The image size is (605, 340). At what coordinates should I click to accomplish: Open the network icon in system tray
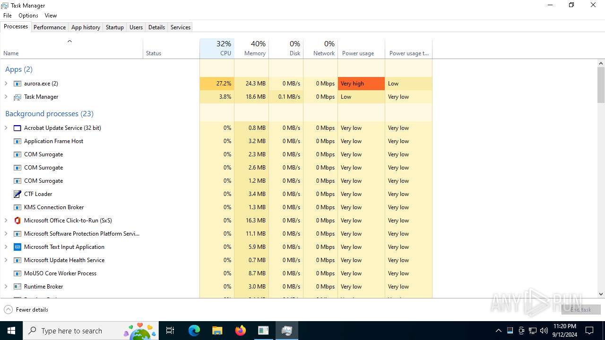click(533, 331)
